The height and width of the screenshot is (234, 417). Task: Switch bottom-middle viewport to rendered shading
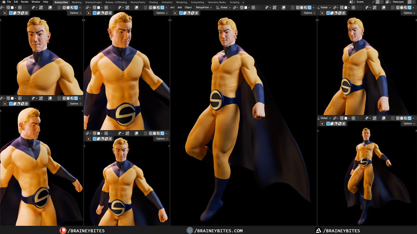pos(162,133)
